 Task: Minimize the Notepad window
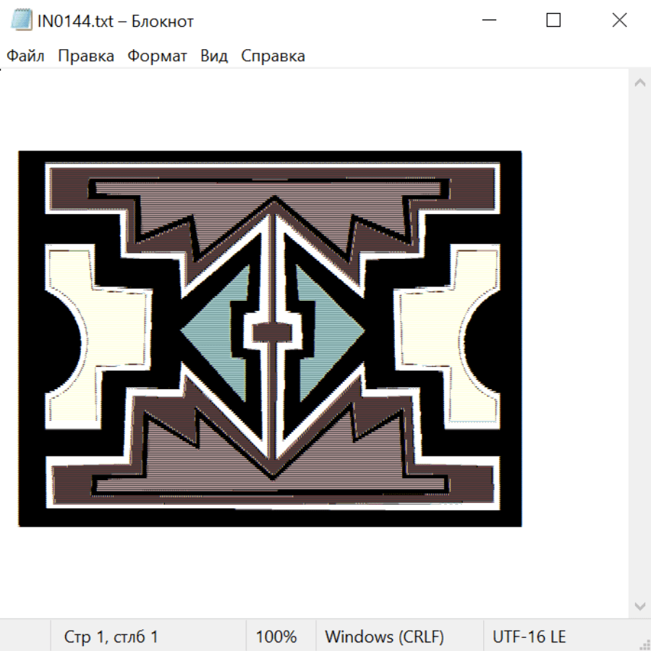click(489, 21)
